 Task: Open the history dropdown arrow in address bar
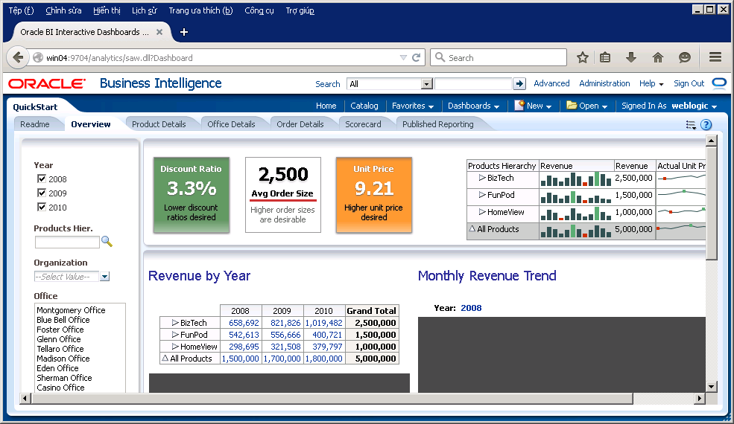pos(403,57)
